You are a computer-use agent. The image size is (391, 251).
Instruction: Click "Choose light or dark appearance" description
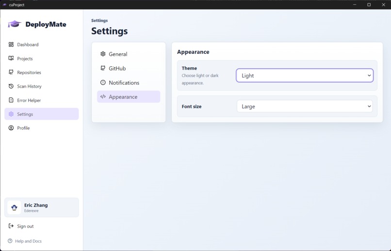[200, 79]
